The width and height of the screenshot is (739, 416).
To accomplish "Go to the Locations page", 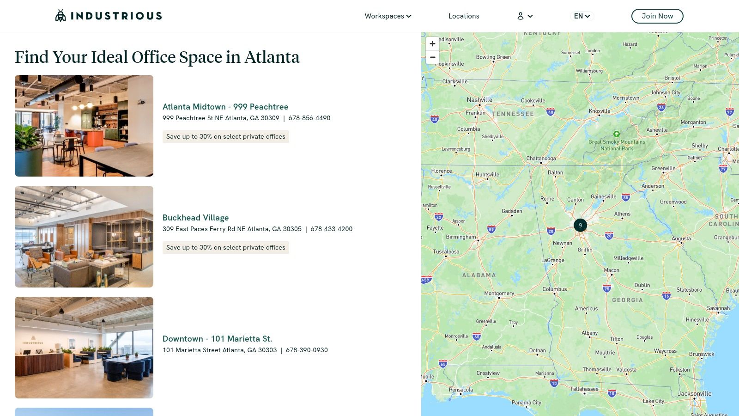I will (464, 16).
